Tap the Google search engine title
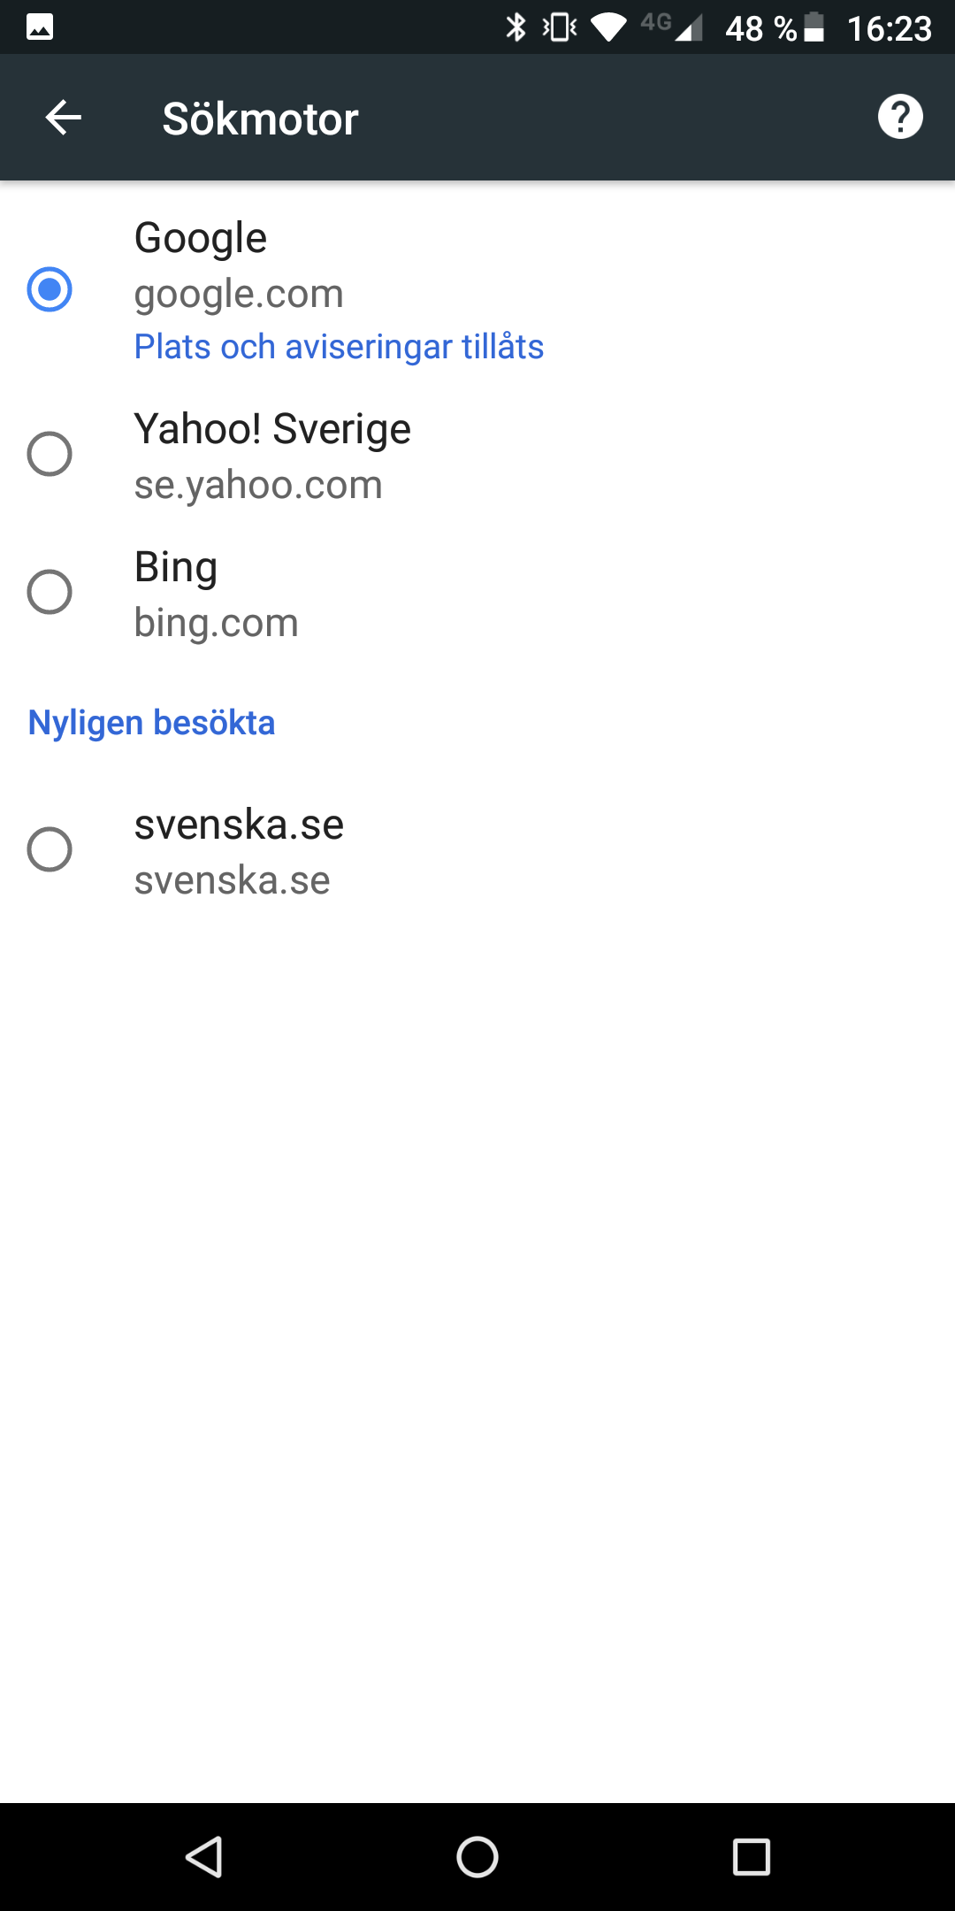 point(201,238)
